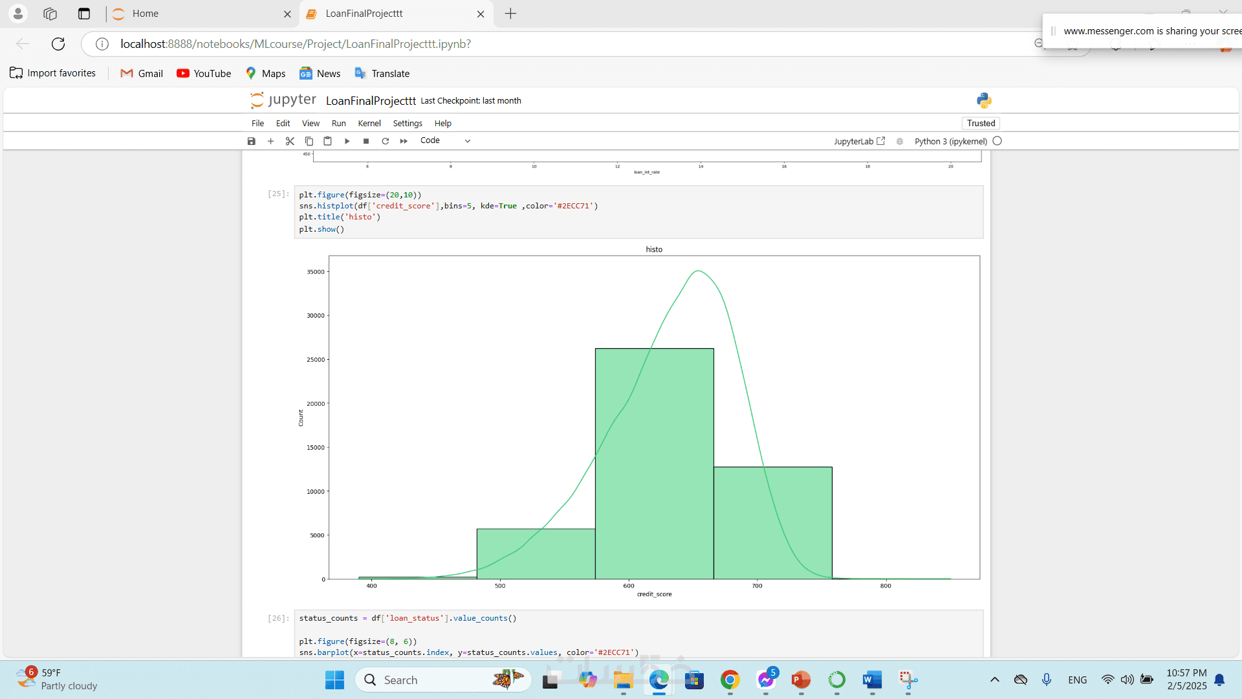Open the Settings menu
This screenshot has height=699, width=1242.
(408, 123)
